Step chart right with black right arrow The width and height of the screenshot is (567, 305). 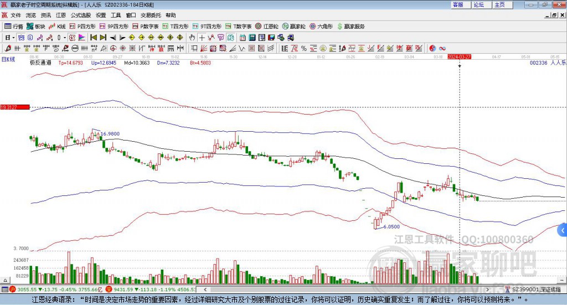point(122,38)
